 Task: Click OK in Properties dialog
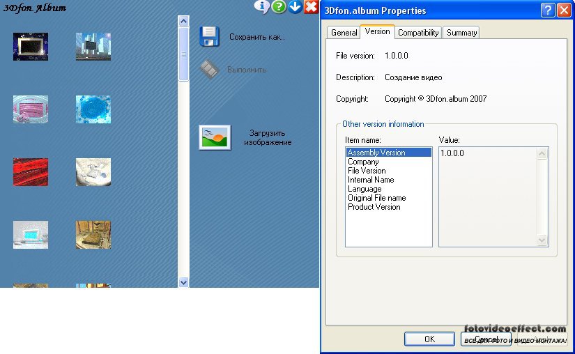429,339
